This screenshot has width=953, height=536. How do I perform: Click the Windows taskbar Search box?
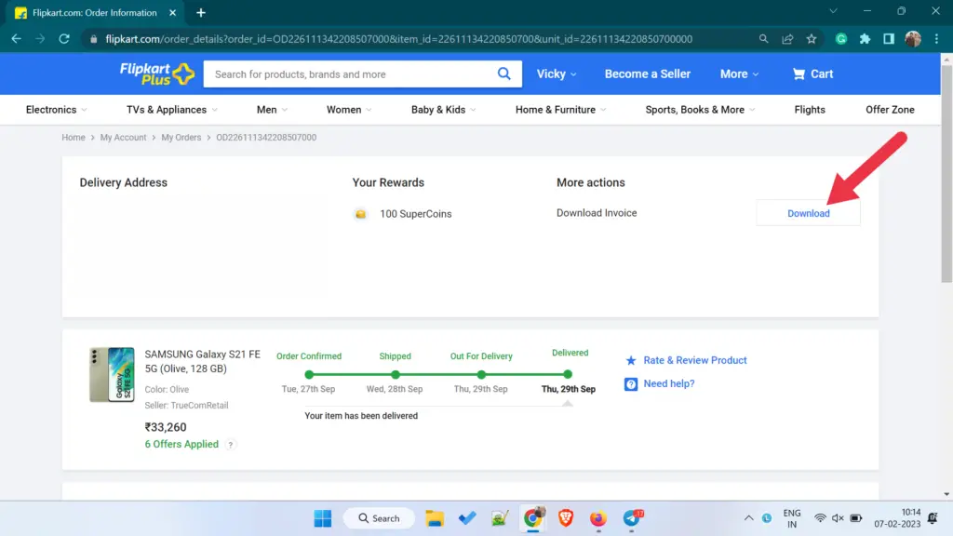[x=380, y=518]
